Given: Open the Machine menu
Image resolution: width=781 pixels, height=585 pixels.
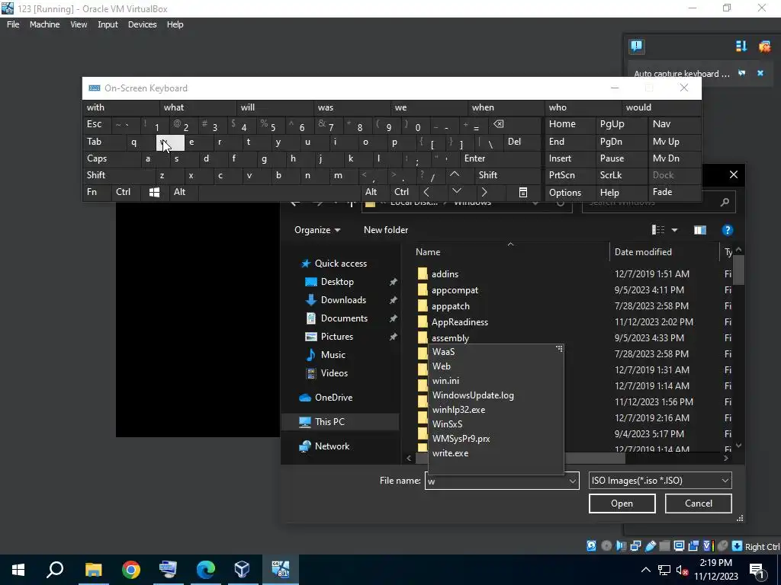Looking at the screenshot, I should (x=45, y=24).
